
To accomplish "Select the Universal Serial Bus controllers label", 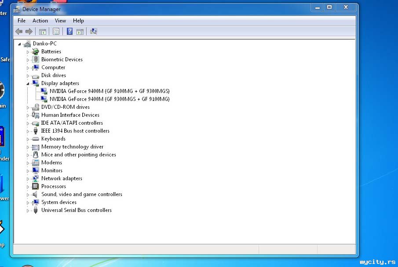I will pyautogui.click(x=77, y=210).
